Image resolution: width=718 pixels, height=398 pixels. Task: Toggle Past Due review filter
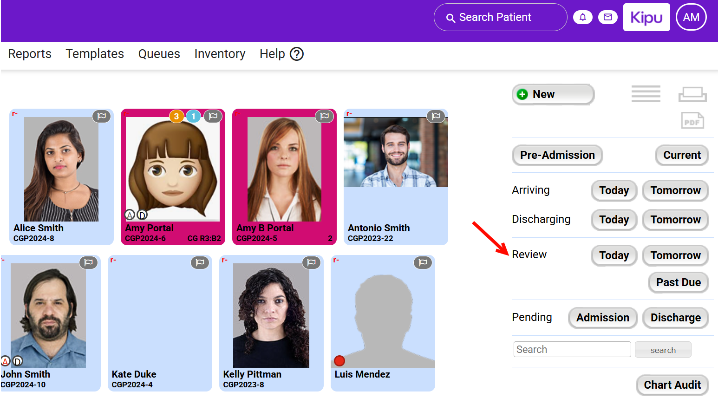[678, 282]
